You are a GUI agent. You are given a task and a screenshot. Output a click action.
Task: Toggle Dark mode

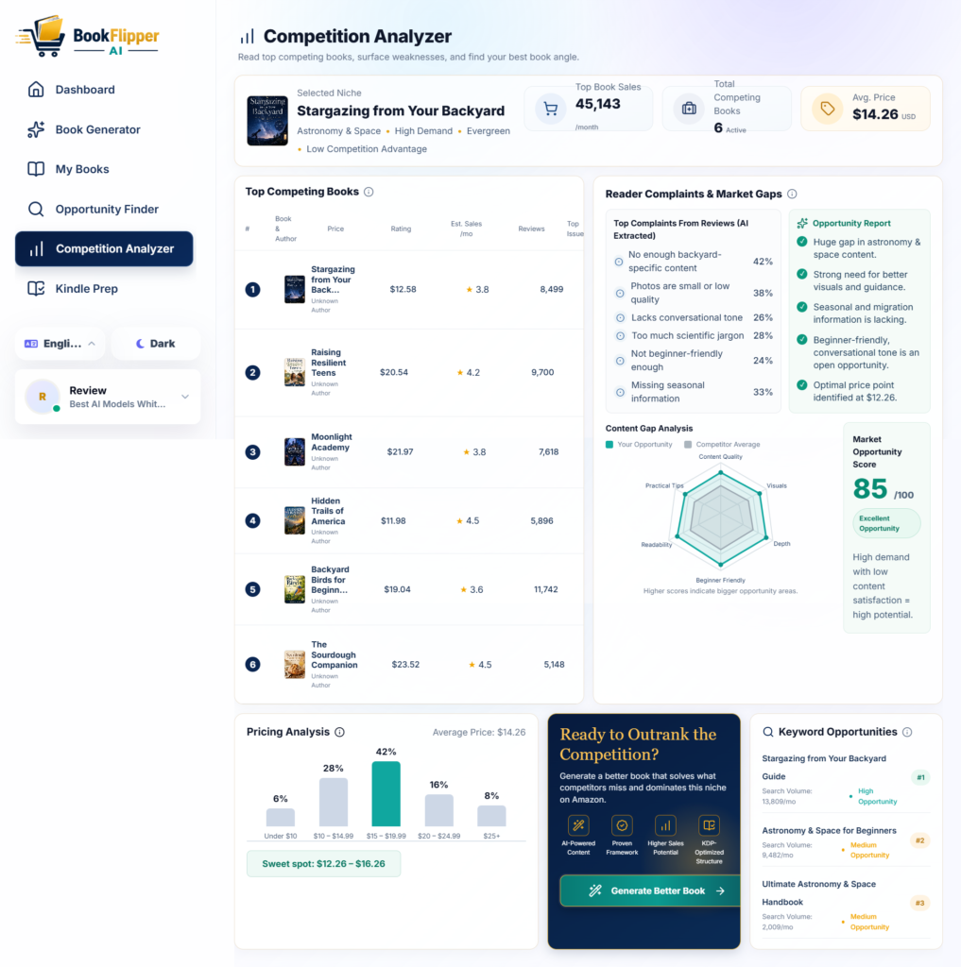156,344
